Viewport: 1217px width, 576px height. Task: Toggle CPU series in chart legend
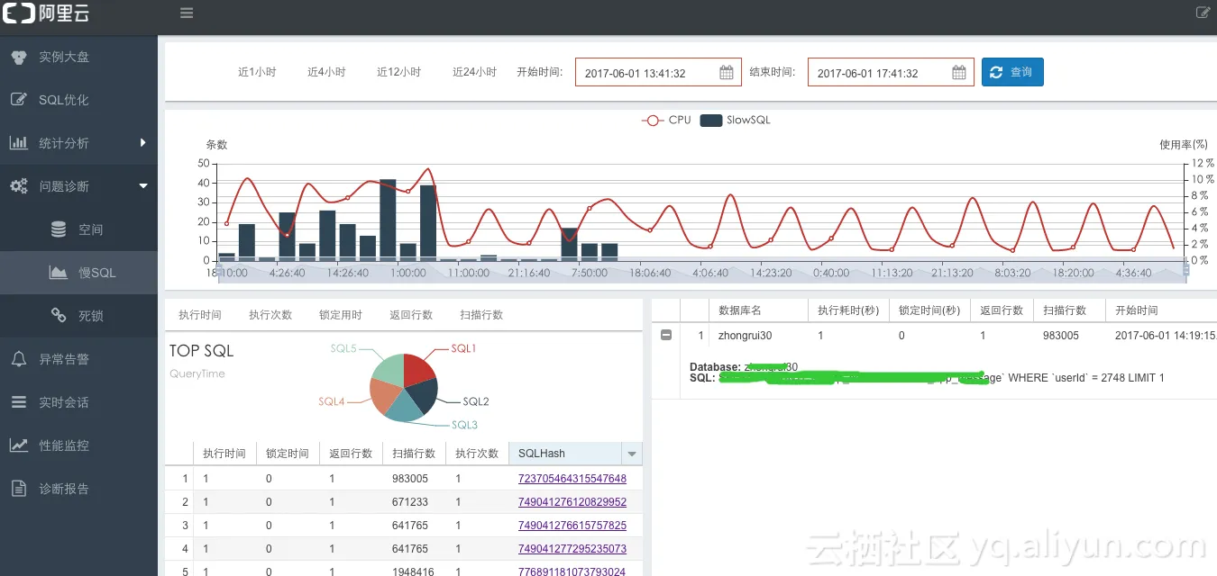pos(666,120)
